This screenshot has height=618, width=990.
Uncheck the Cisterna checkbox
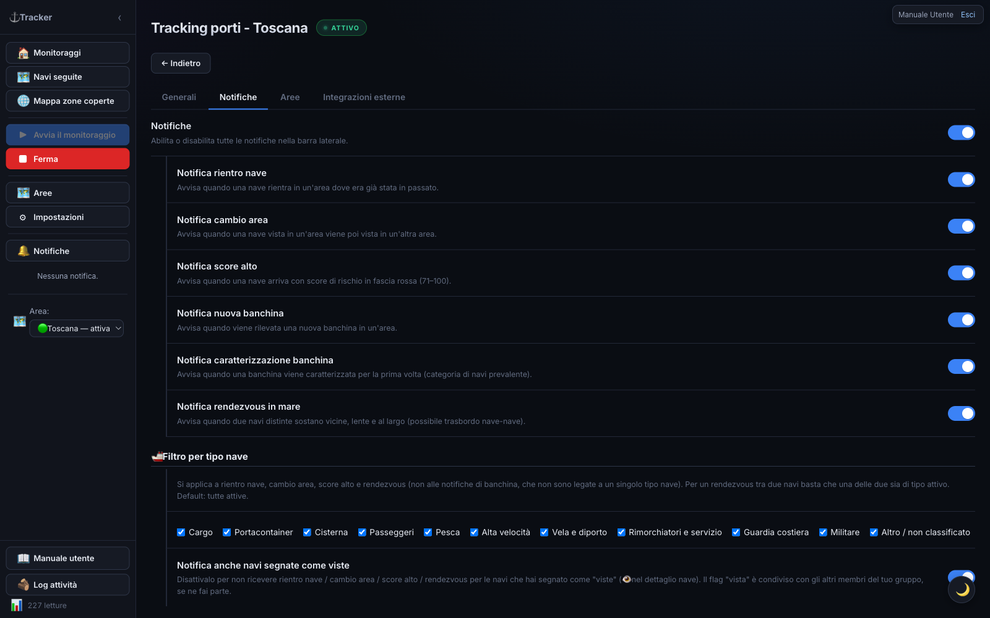tap(307, 532)
